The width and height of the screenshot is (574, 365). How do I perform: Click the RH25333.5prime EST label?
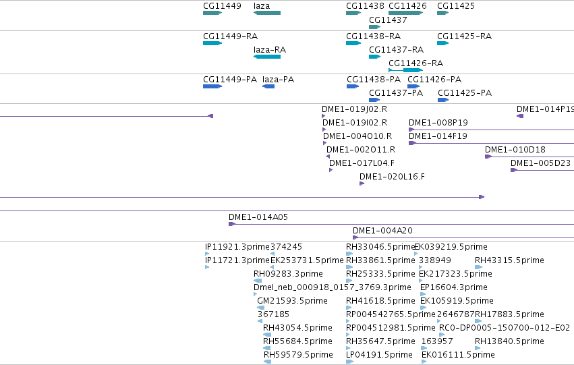380,274
